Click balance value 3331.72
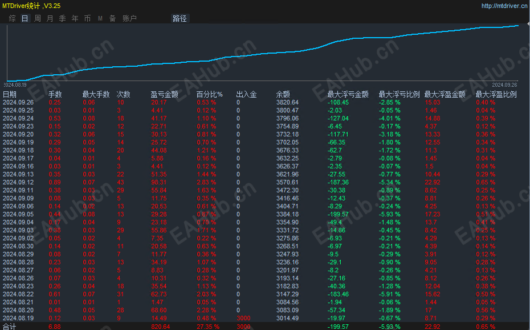Viewport: 530px width, 330px height. (x=287, y=230)
